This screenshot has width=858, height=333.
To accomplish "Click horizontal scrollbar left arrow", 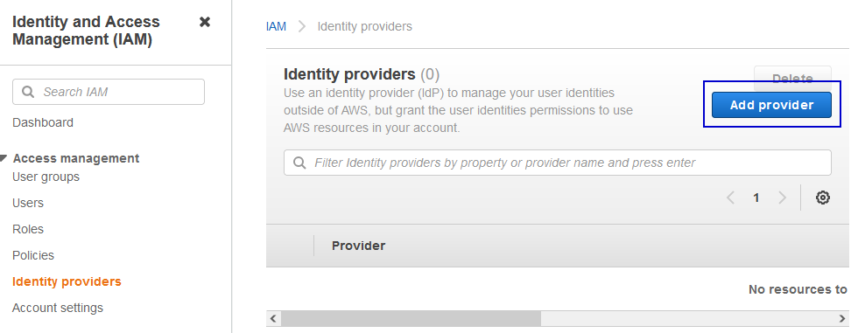I will (273, 318).
